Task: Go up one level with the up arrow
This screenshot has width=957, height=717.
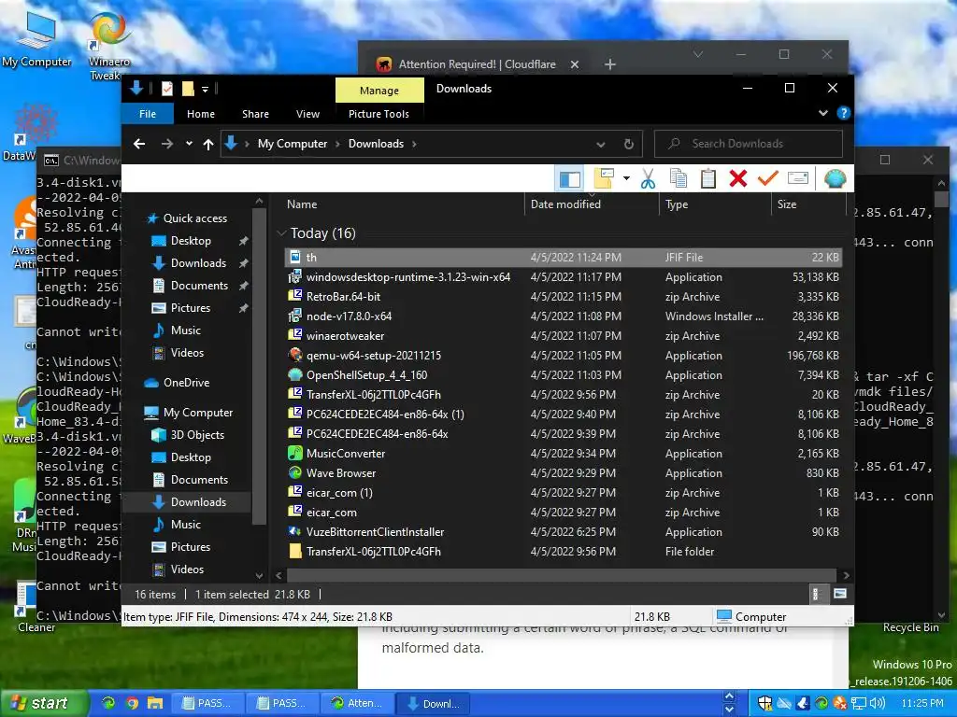Action: (208, 144)
